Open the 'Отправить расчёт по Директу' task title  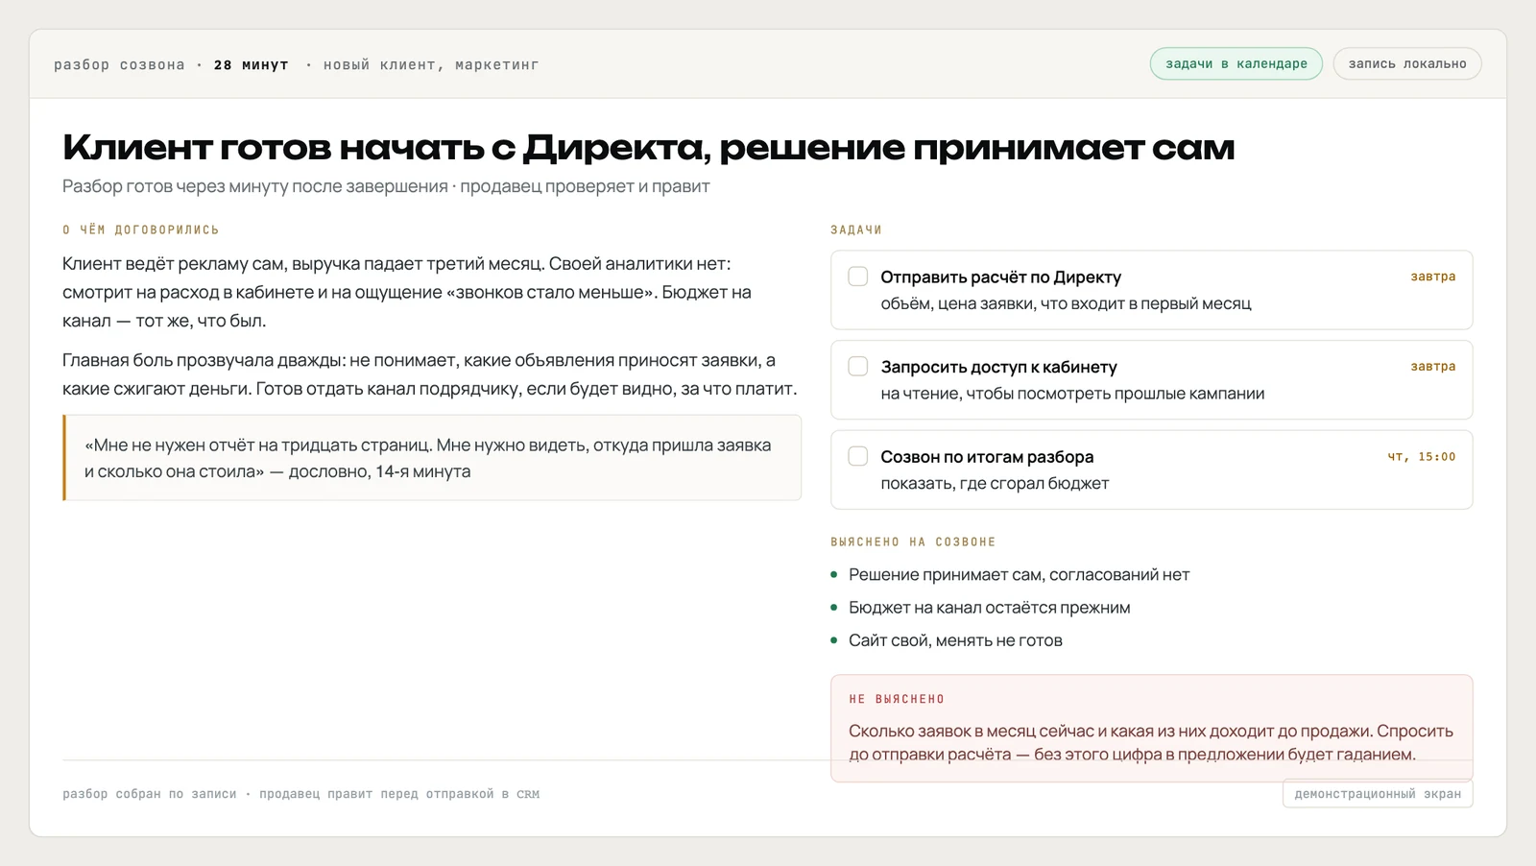click(1001, 277)
